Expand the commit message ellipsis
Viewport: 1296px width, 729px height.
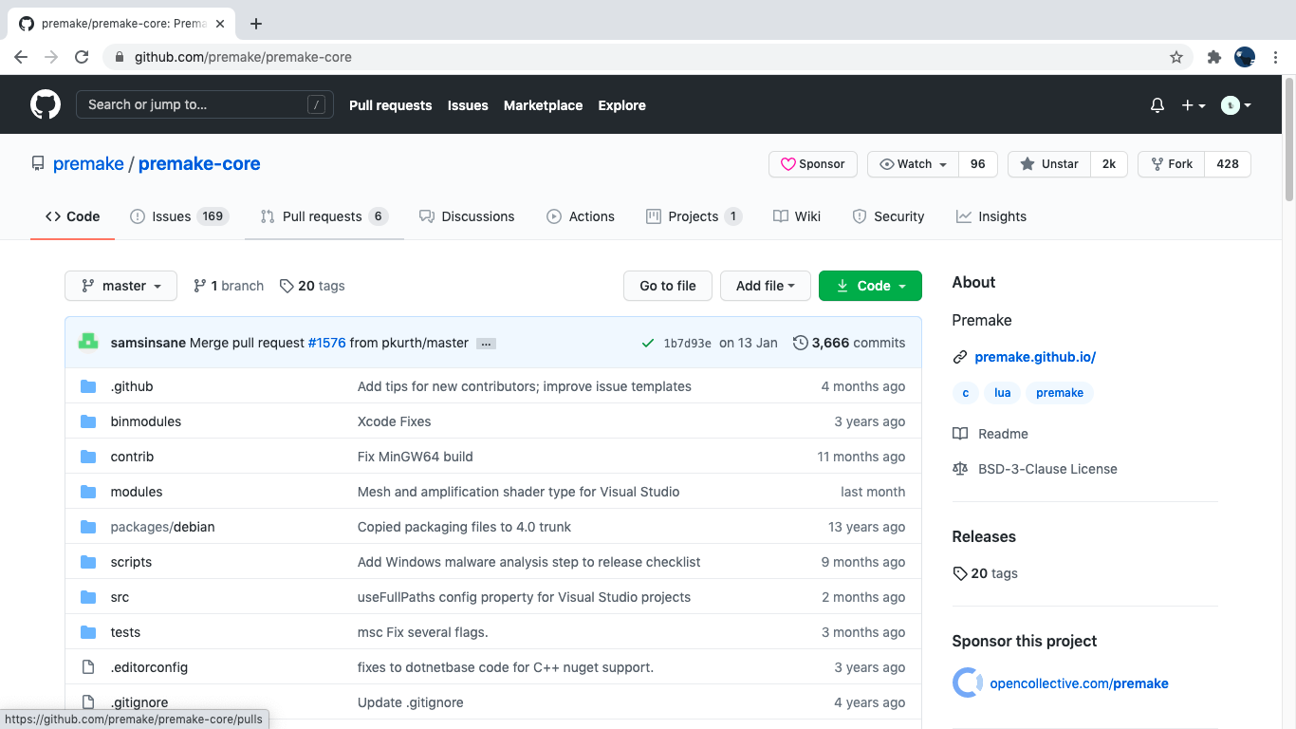click(x=486, y=344)
